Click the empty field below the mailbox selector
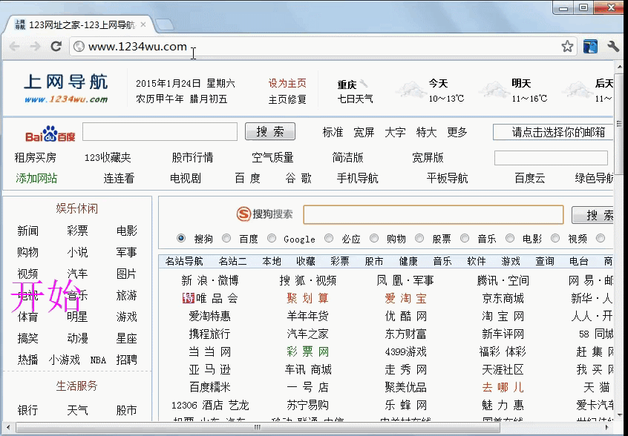This screenshot has width=628, height=436. [x=551, y=158]
